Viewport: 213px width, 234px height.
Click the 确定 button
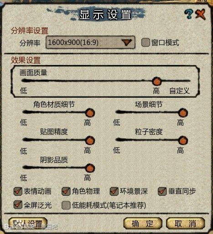pos(142,224)
